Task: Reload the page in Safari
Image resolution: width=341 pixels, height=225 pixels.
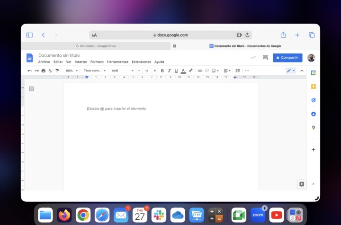Action: coord(247,35)
